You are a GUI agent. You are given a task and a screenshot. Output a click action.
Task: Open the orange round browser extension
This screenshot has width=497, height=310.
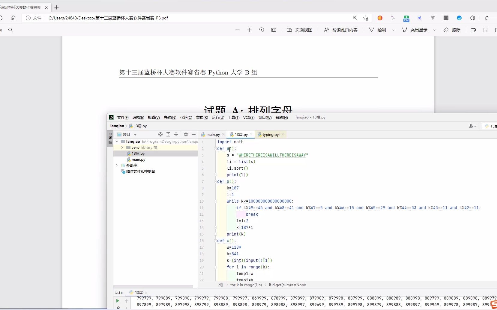(380, 18)
